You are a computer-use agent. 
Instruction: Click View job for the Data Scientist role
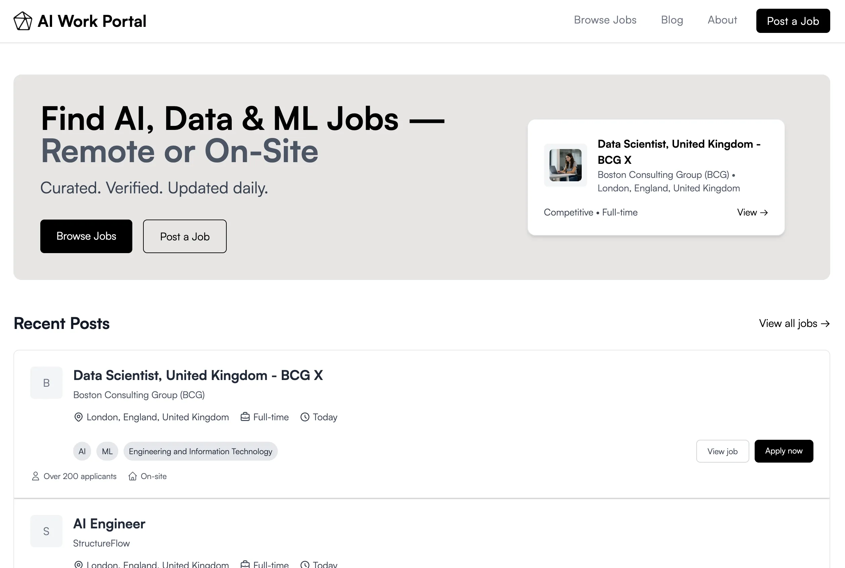tap(722, 451)
